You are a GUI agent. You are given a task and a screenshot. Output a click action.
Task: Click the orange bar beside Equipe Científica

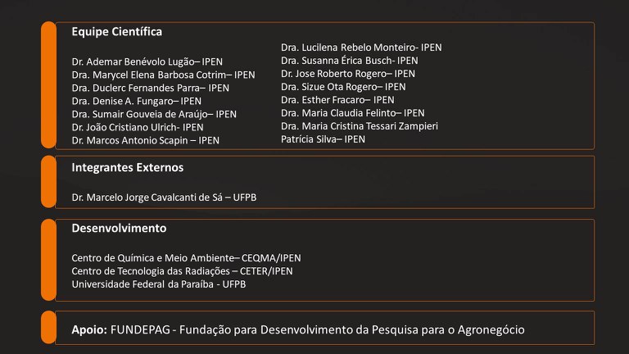tap(48, 84)
